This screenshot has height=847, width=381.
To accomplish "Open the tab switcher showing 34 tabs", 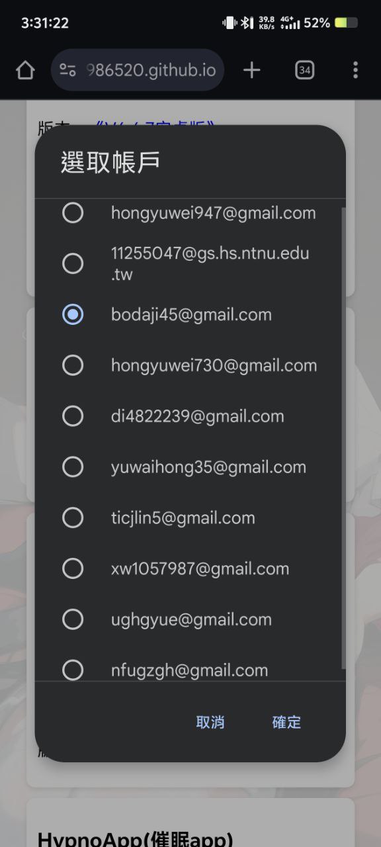I will pyautogui.click(x=304, y=70).
